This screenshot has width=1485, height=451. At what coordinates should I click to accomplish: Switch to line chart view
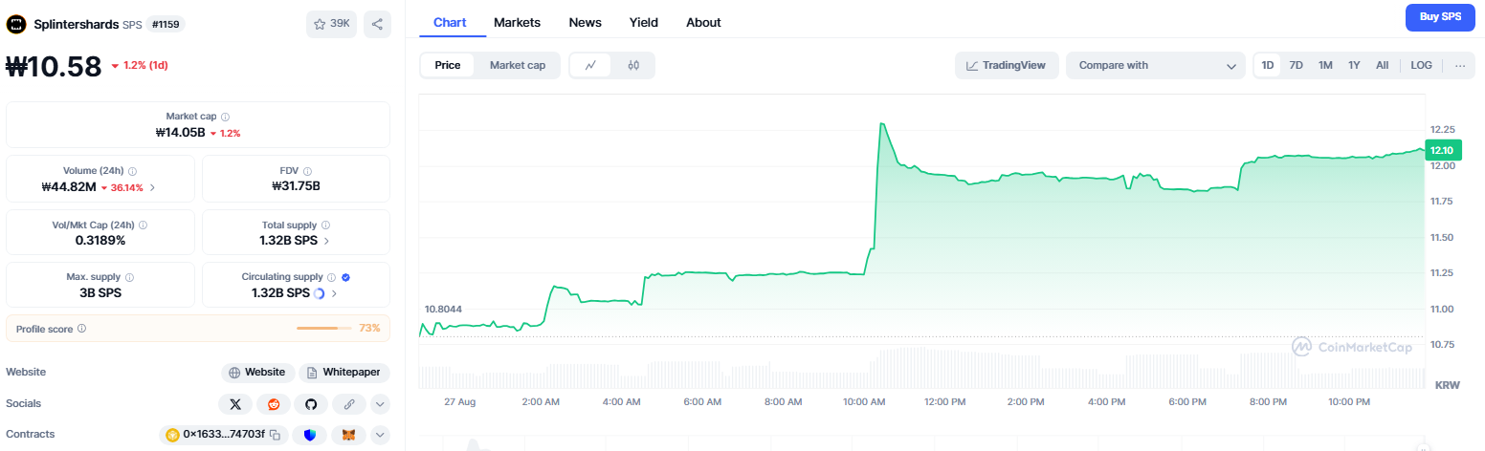(x=591, y=65)
